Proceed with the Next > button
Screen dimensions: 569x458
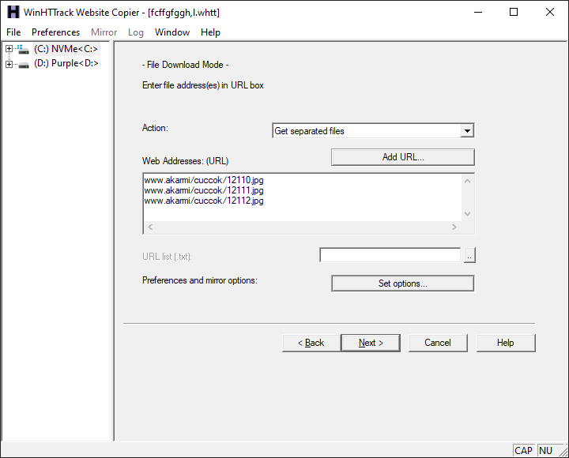pos(371,343)
